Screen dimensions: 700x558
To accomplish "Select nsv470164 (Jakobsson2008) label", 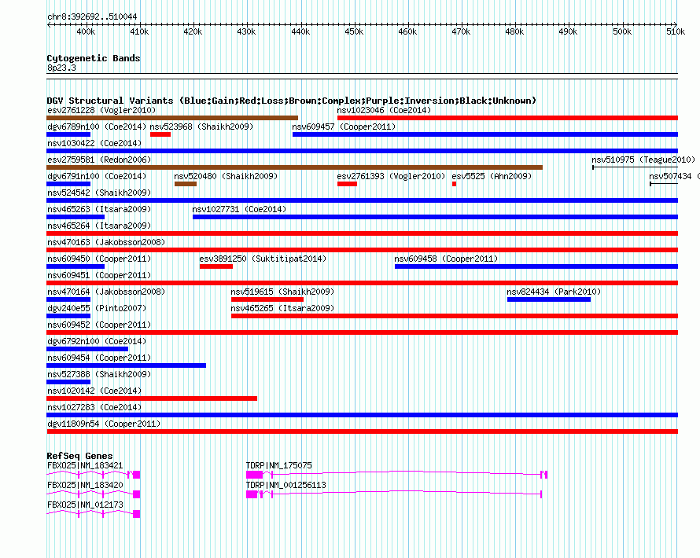I will click(106, 292).
